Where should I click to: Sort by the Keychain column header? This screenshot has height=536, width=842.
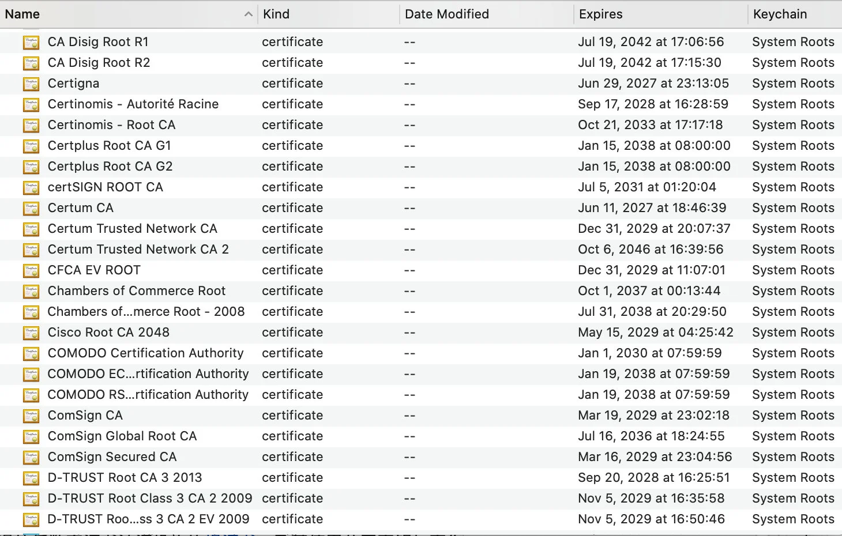[780, 14]
